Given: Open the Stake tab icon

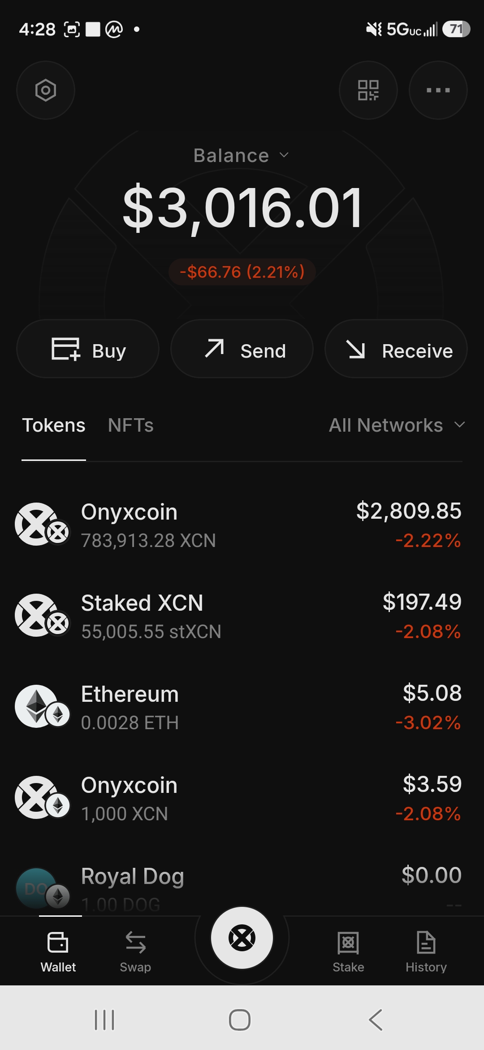Looking at the screenshot, I should (x=348, y=943).
